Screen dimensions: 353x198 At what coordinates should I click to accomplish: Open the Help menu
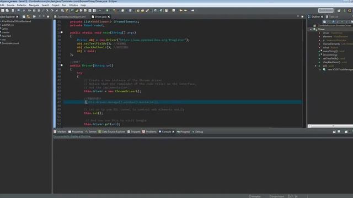(x=83, y=5)
